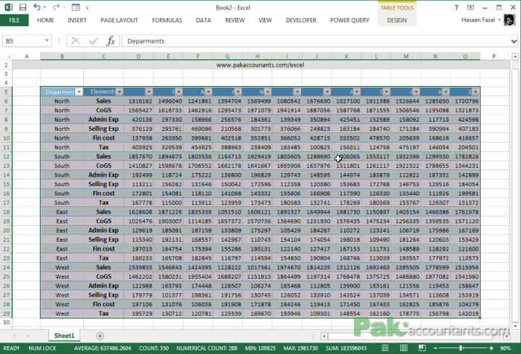
Task: Switch to the POWER QUERY tab
Action: click(350, 20)
